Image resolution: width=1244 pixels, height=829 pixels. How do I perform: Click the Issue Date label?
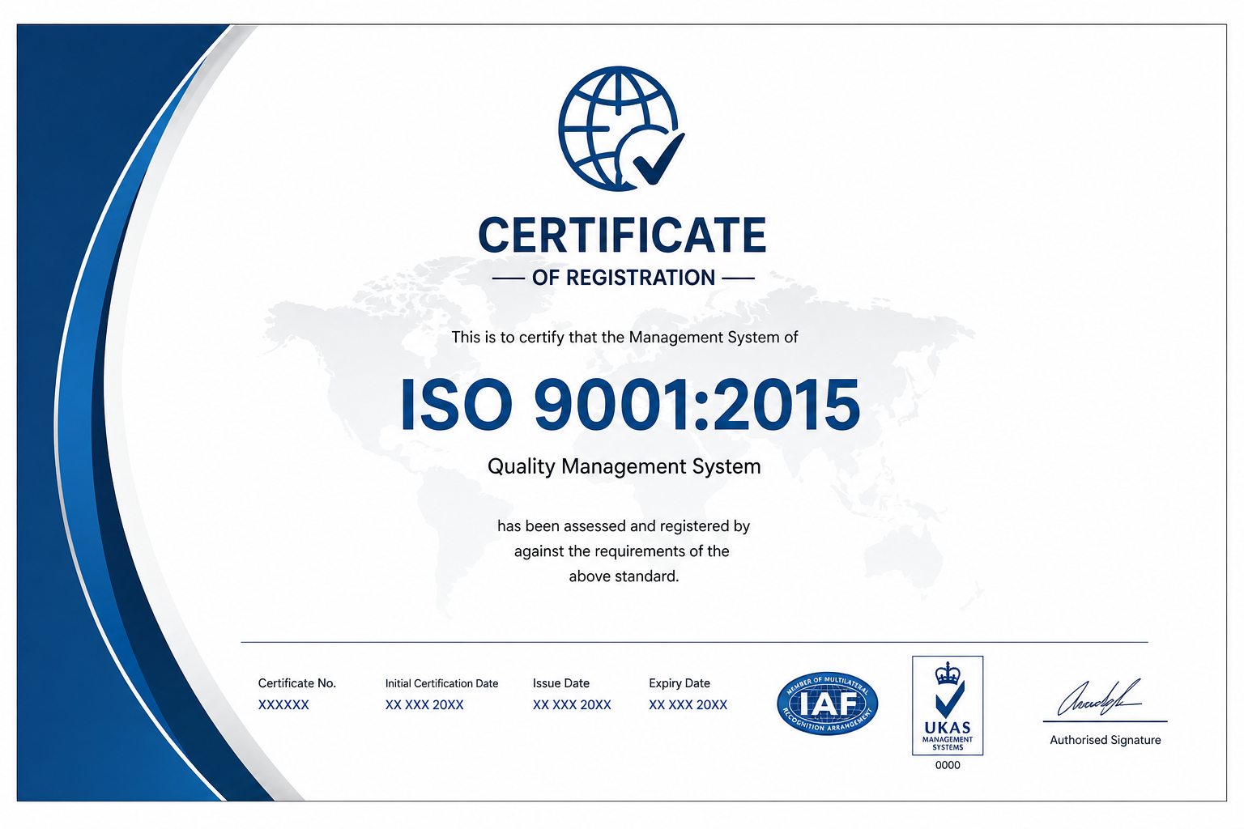(x=561, y=683)
